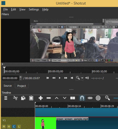Click 00:00:05:00 on player ruler
The height and width of the screenshot is (129, 118).
56,71
